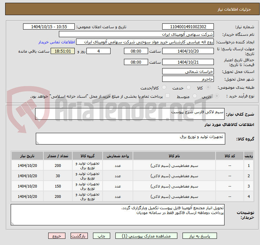Click the remaining days field showing 4

click(98, 51)
